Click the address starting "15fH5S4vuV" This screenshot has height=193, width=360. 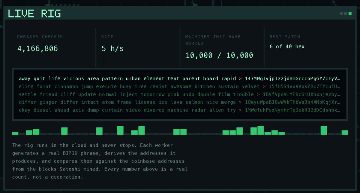(x=304, y=87)
